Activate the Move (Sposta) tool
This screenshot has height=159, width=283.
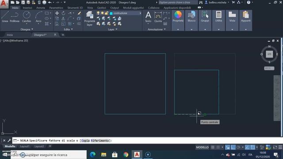click(57, 13)
